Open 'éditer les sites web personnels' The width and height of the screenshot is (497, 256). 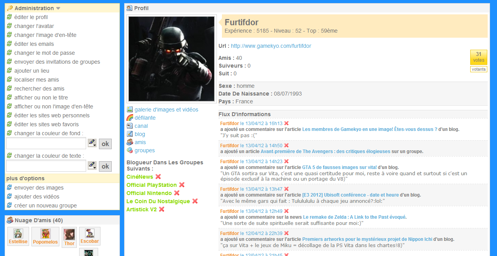tap(52, 115)
